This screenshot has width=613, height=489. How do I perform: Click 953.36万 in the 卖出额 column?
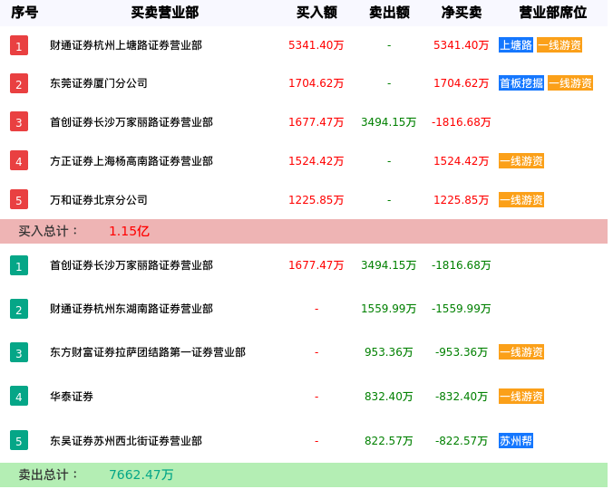389,352
